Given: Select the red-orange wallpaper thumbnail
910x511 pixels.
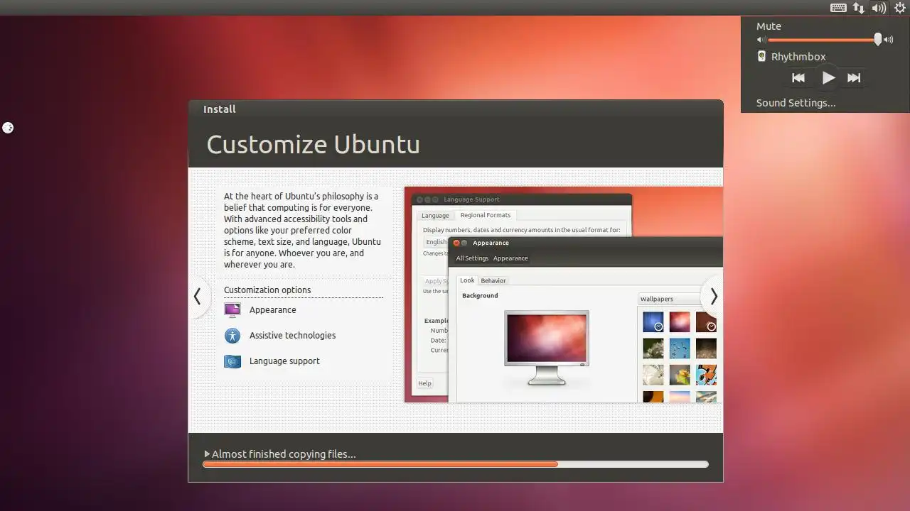Looking at the screenshot, I should 680,322.
